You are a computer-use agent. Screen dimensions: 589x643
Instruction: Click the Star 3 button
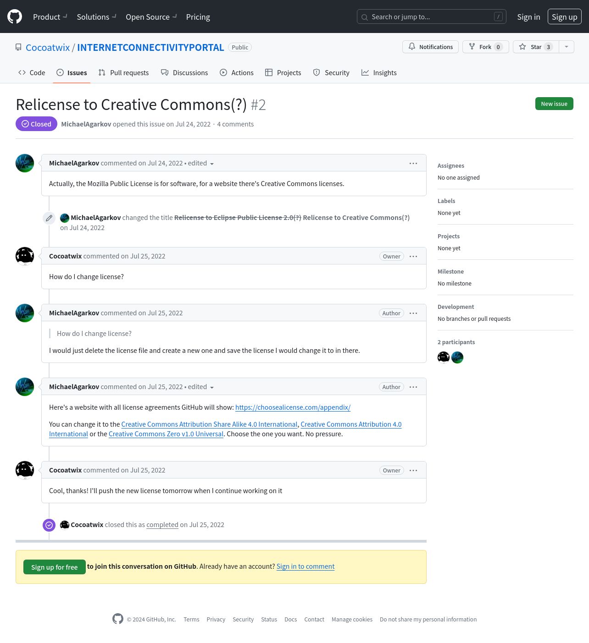pyautogui.click(x=536, y=47)
